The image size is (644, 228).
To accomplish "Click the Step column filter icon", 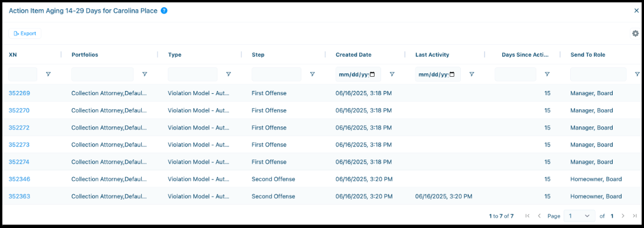I will click(312, 74).
